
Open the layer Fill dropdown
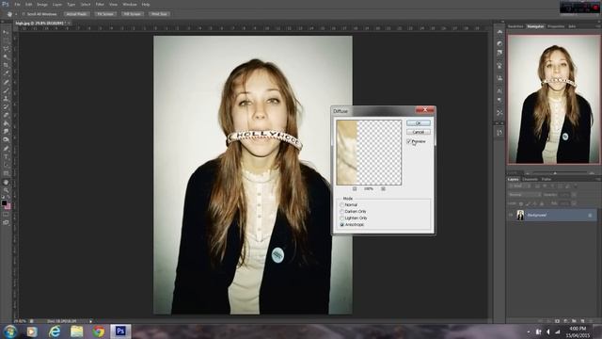pyautogui.click(x=573, y=203)
